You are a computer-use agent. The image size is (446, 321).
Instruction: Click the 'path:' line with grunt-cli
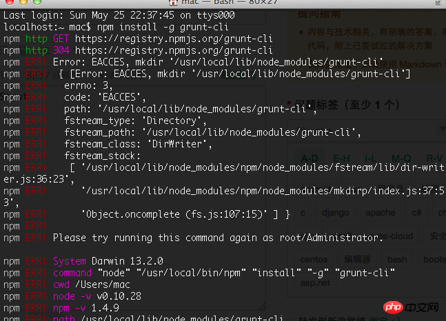coord(190,109)
